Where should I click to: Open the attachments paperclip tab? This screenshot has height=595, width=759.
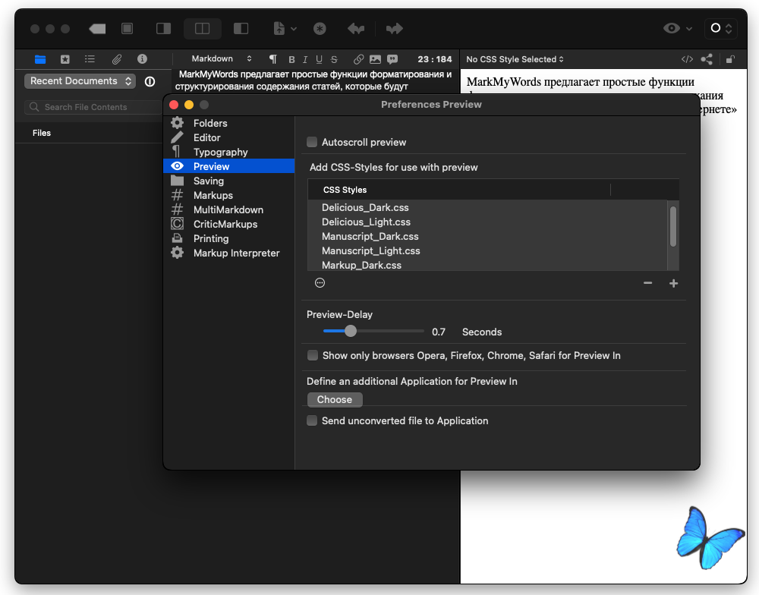click(117, 59)
